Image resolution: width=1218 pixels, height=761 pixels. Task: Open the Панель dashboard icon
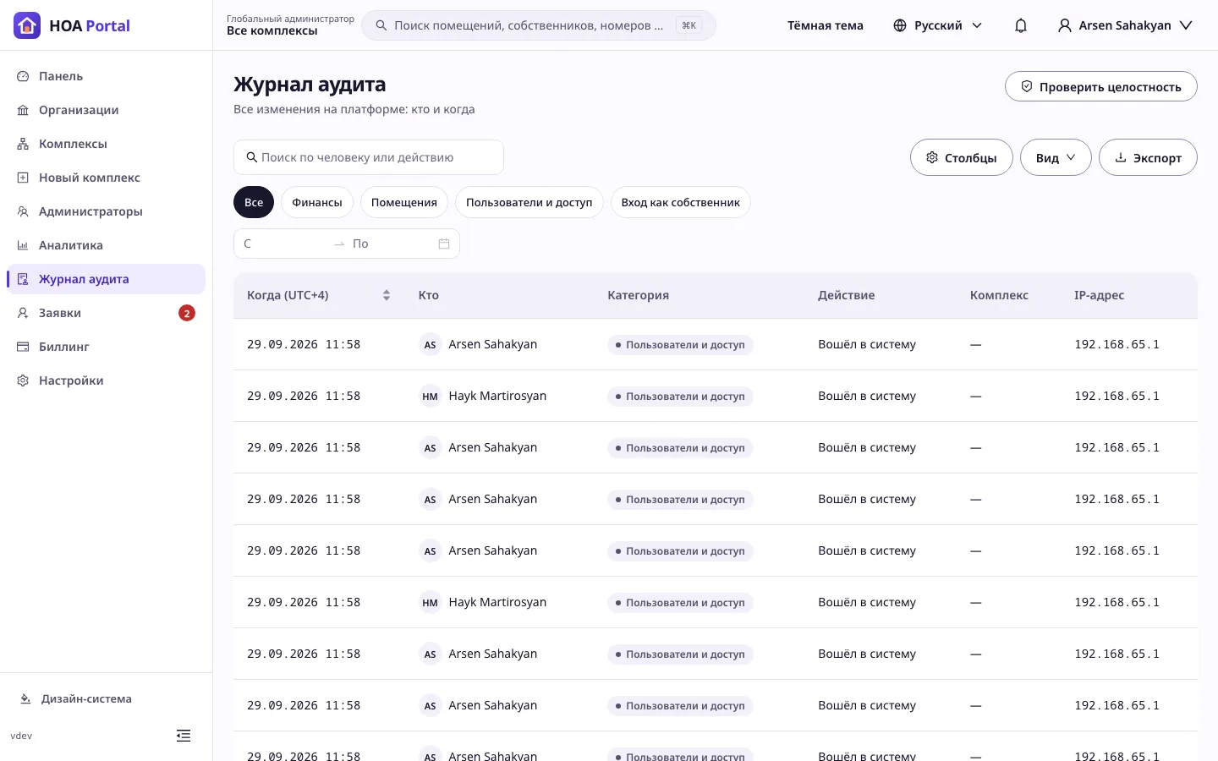click(23, 76)
